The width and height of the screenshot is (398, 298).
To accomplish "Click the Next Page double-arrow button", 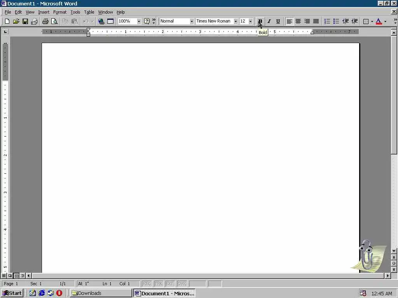I will pos(394,270).
